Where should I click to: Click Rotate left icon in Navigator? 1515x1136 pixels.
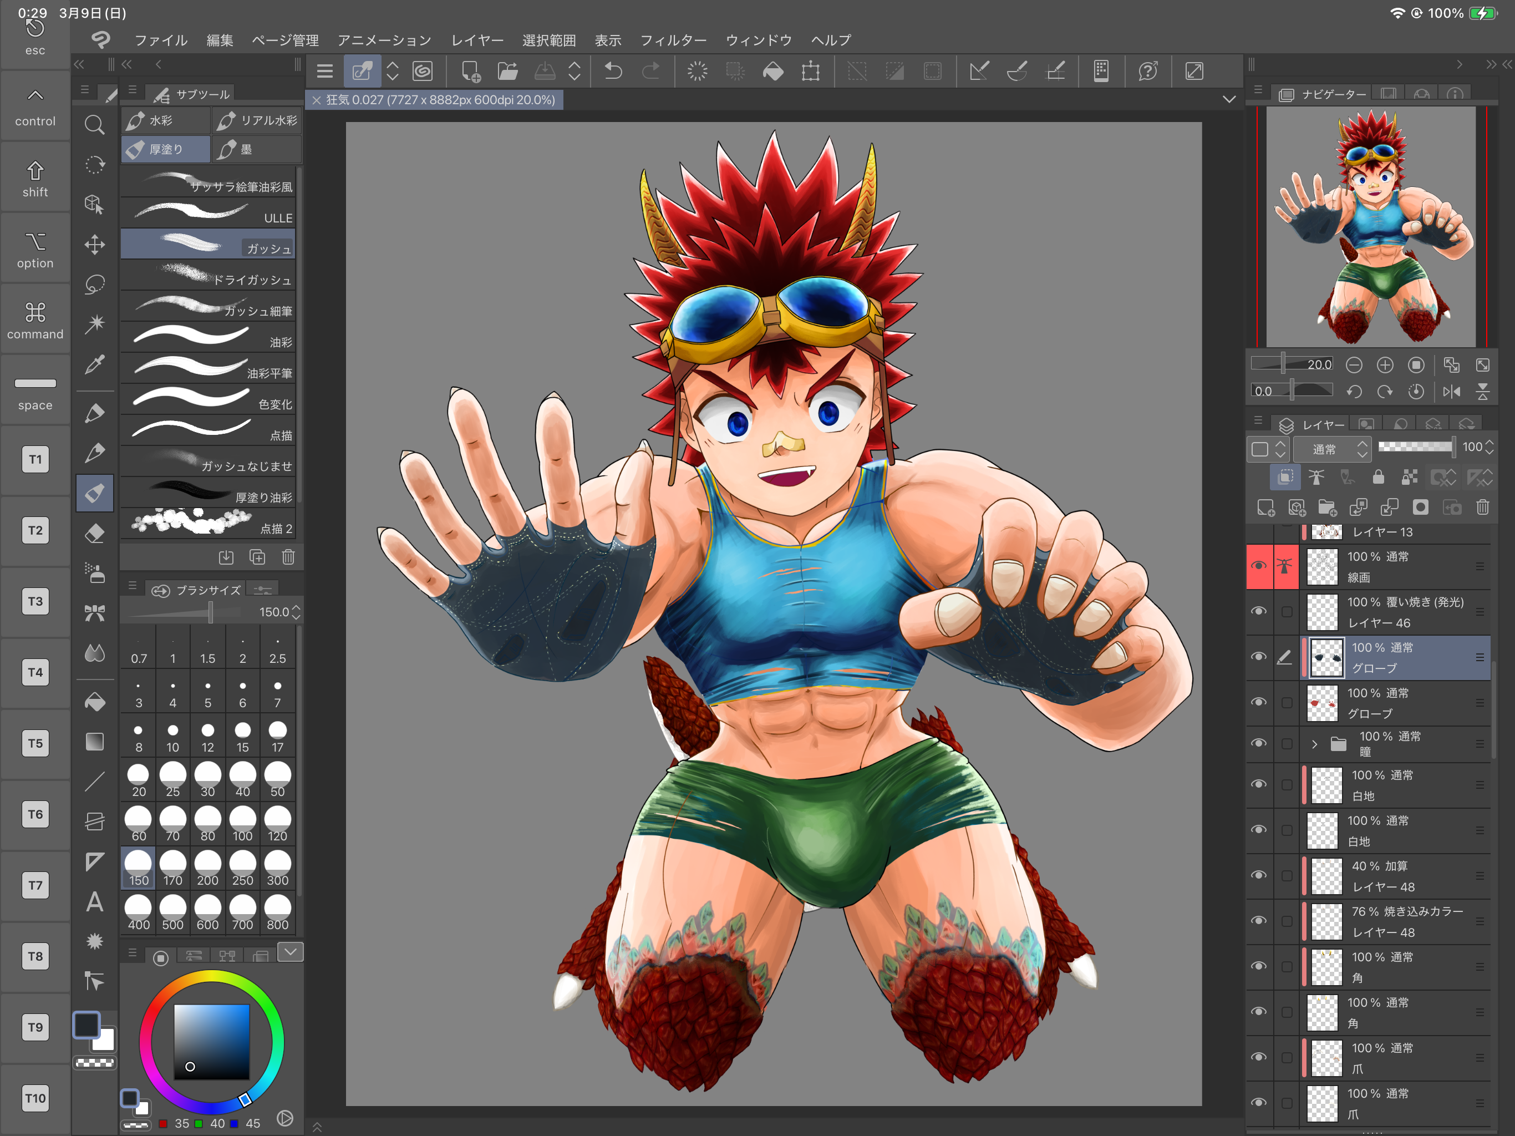tap(1354, 391)
